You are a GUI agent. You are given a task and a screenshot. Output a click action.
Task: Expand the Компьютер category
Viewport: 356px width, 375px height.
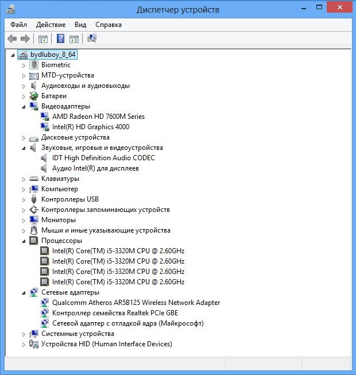tap(24, 190)
